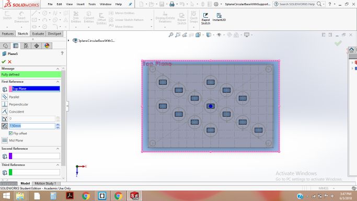Open the Options gear dropdown arrow
The height and width of the screenshot is (201, 357).
click(221, 4)
